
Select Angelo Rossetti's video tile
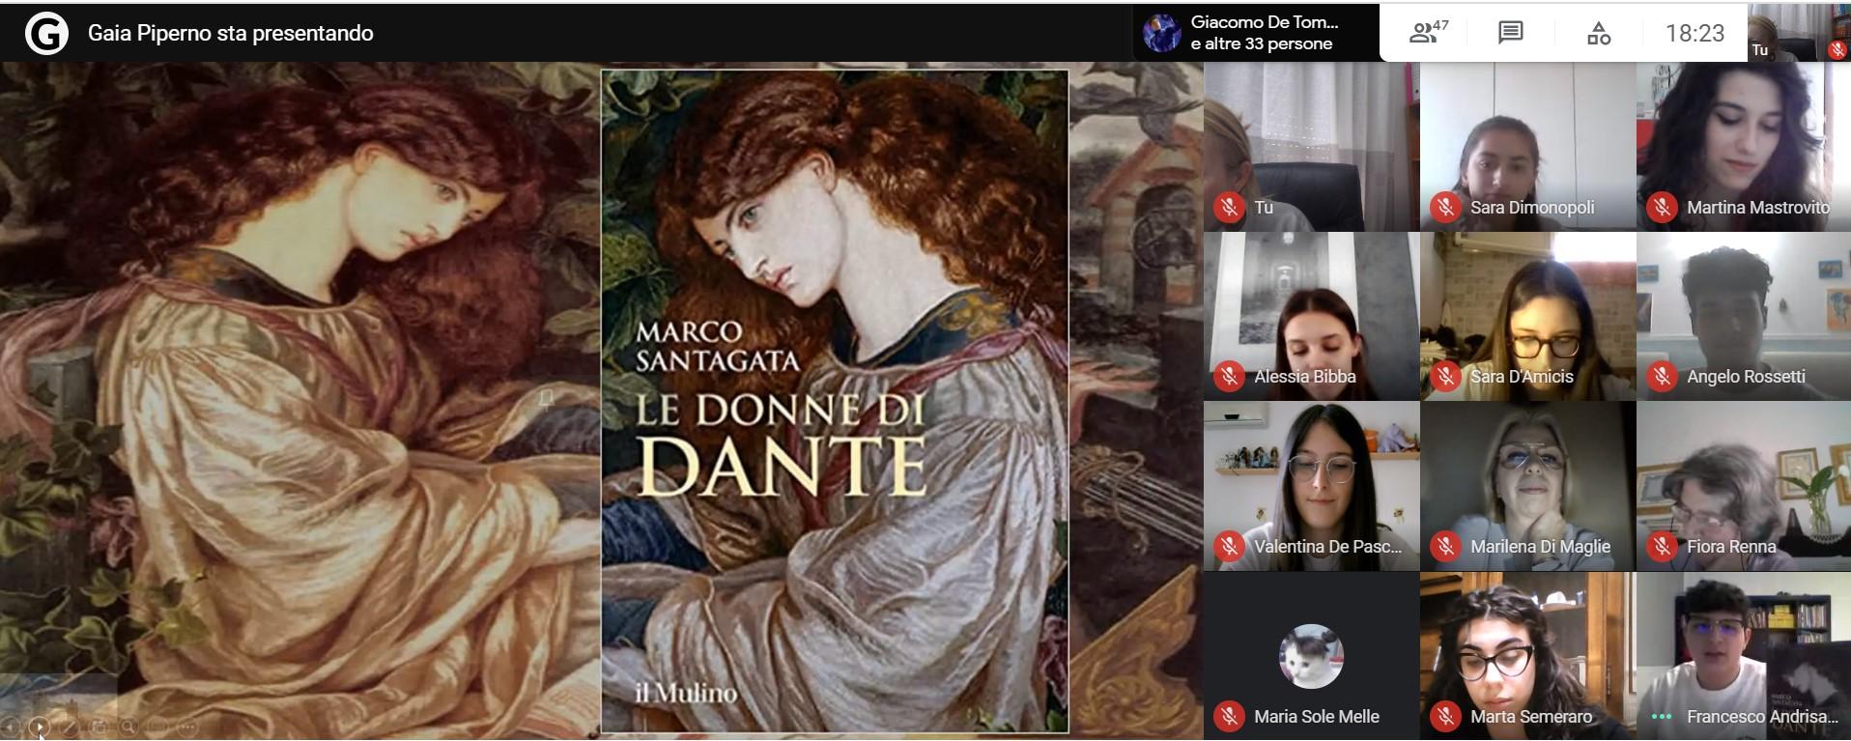(1744, 316)
